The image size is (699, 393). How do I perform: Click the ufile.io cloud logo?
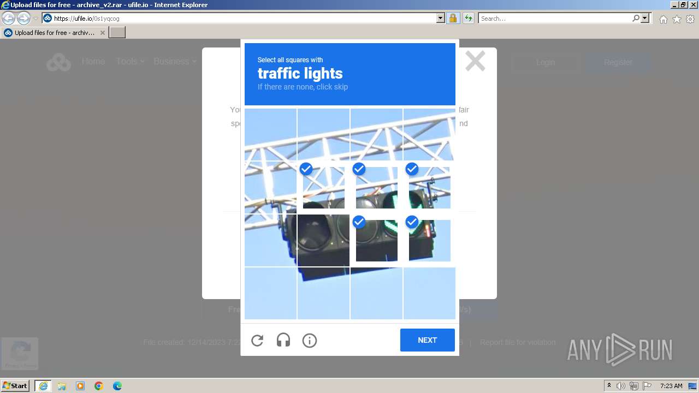[x=58, y=62]
